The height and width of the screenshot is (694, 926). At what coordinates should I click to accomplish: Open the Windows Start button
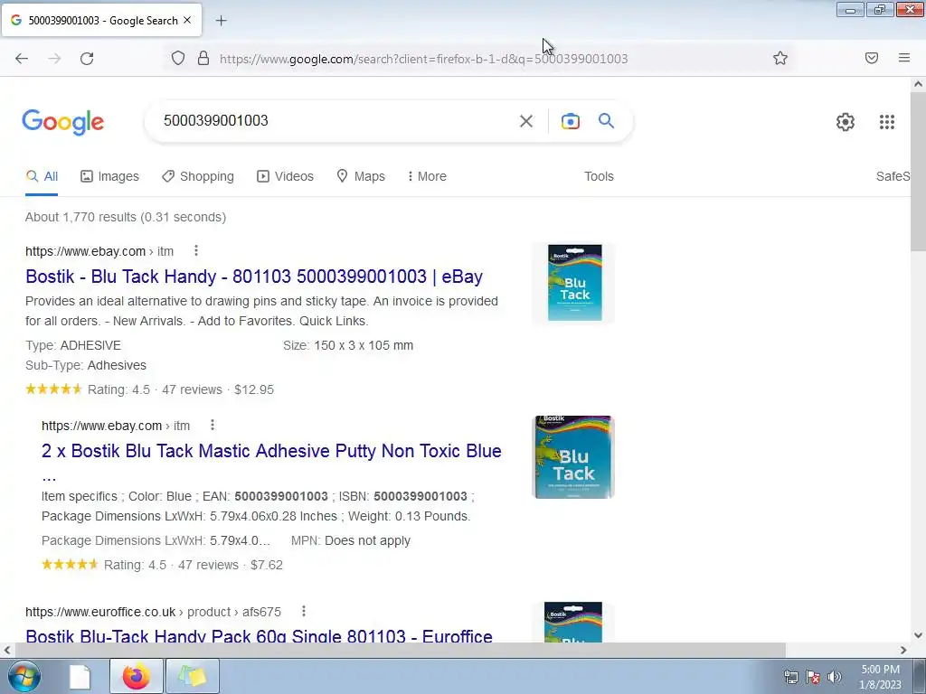pyautogui.click(x=24, y=676)
